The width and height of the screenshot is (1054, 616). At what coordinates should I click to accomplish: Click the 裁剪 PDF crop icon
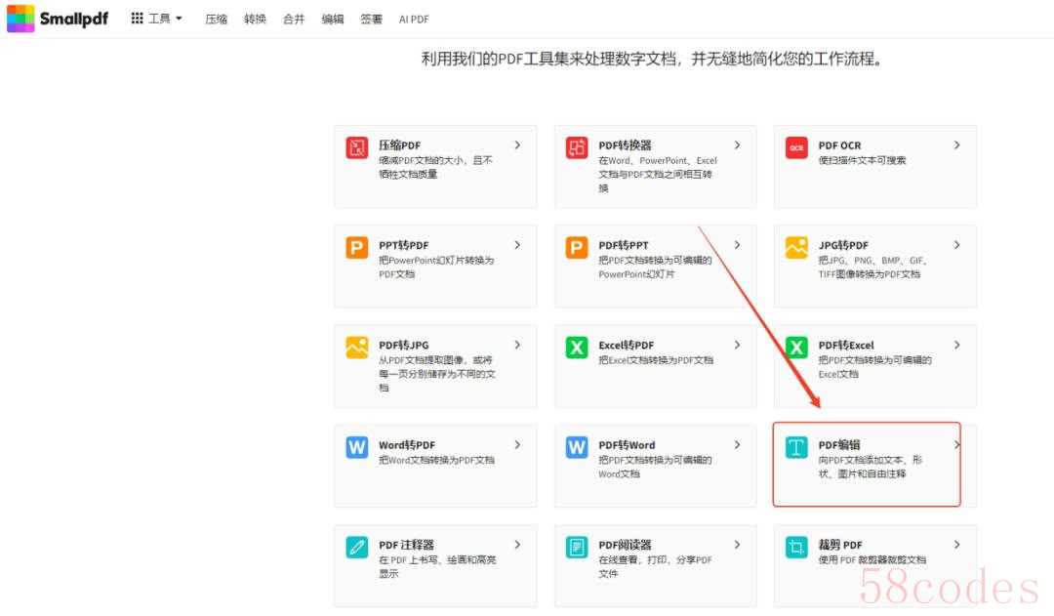pos(796,548)
